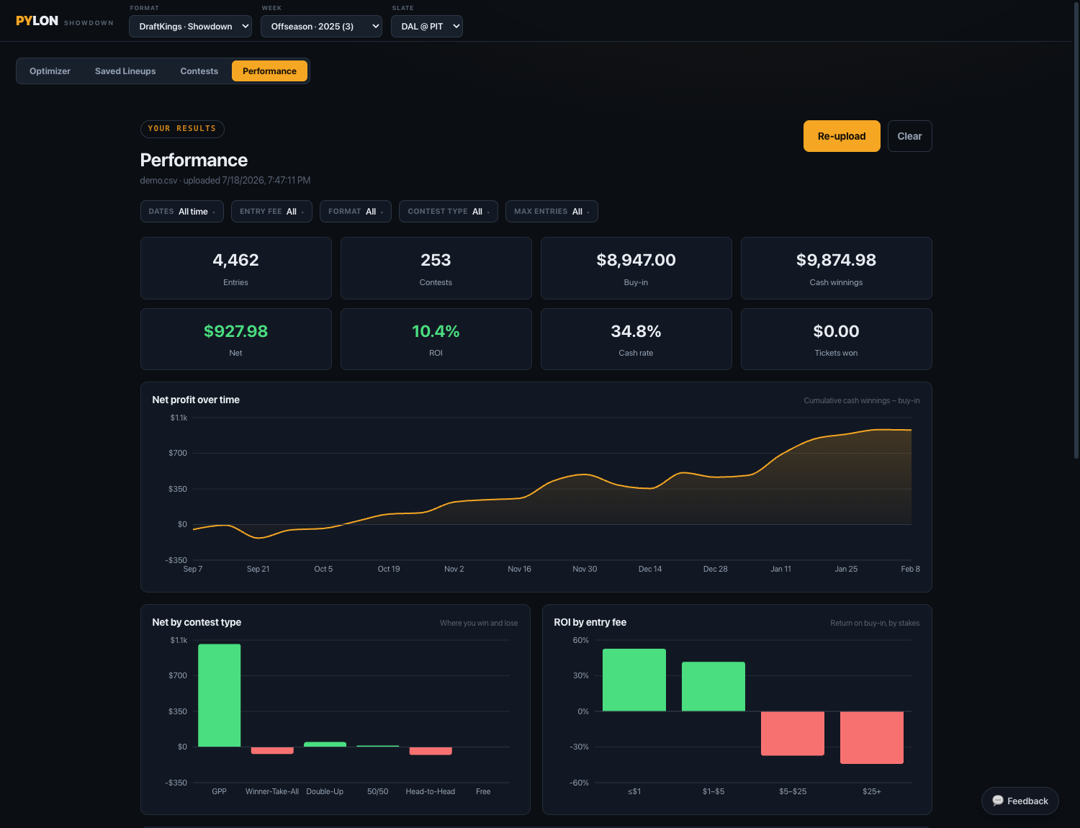Click the Dec 14 axis label
Viewport: 1080px width, 828px height.
[650, 569]
